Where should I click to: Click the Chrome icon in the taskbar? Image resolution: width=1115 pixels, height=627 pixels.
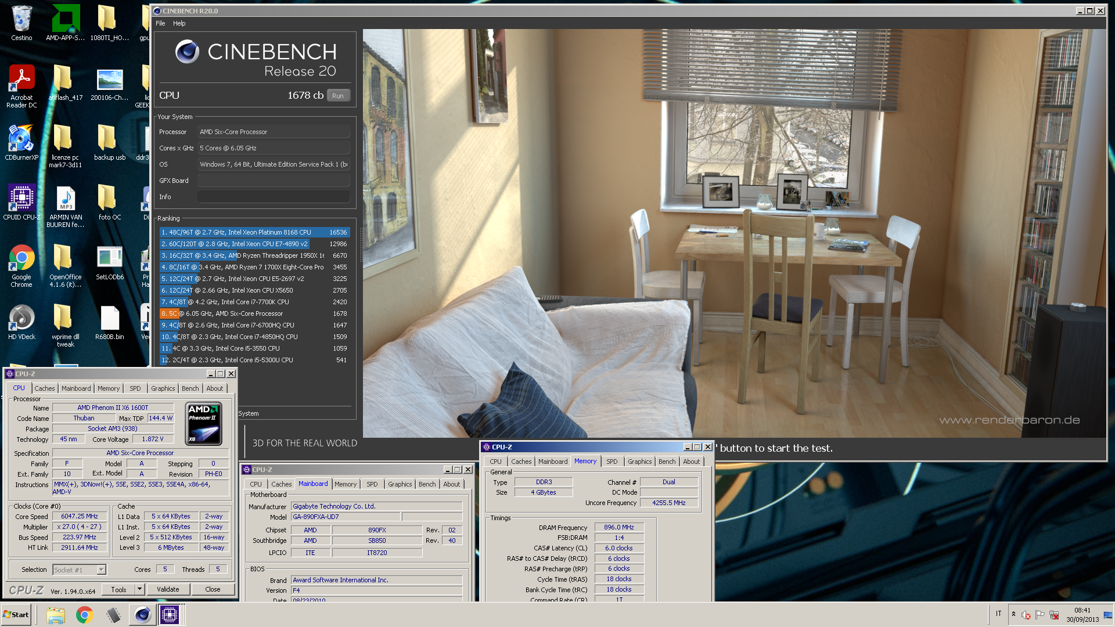[x=85, y=615]
